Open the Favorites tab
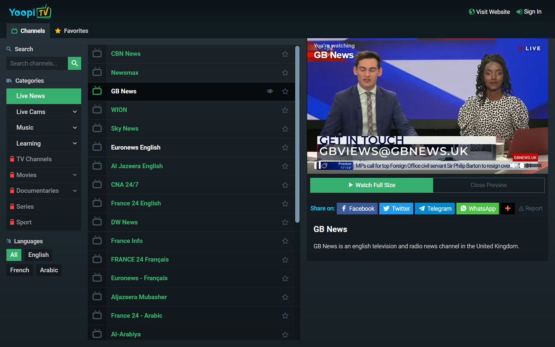The width and height of the screenshot is (555, 347). click(x=72, y=31)
